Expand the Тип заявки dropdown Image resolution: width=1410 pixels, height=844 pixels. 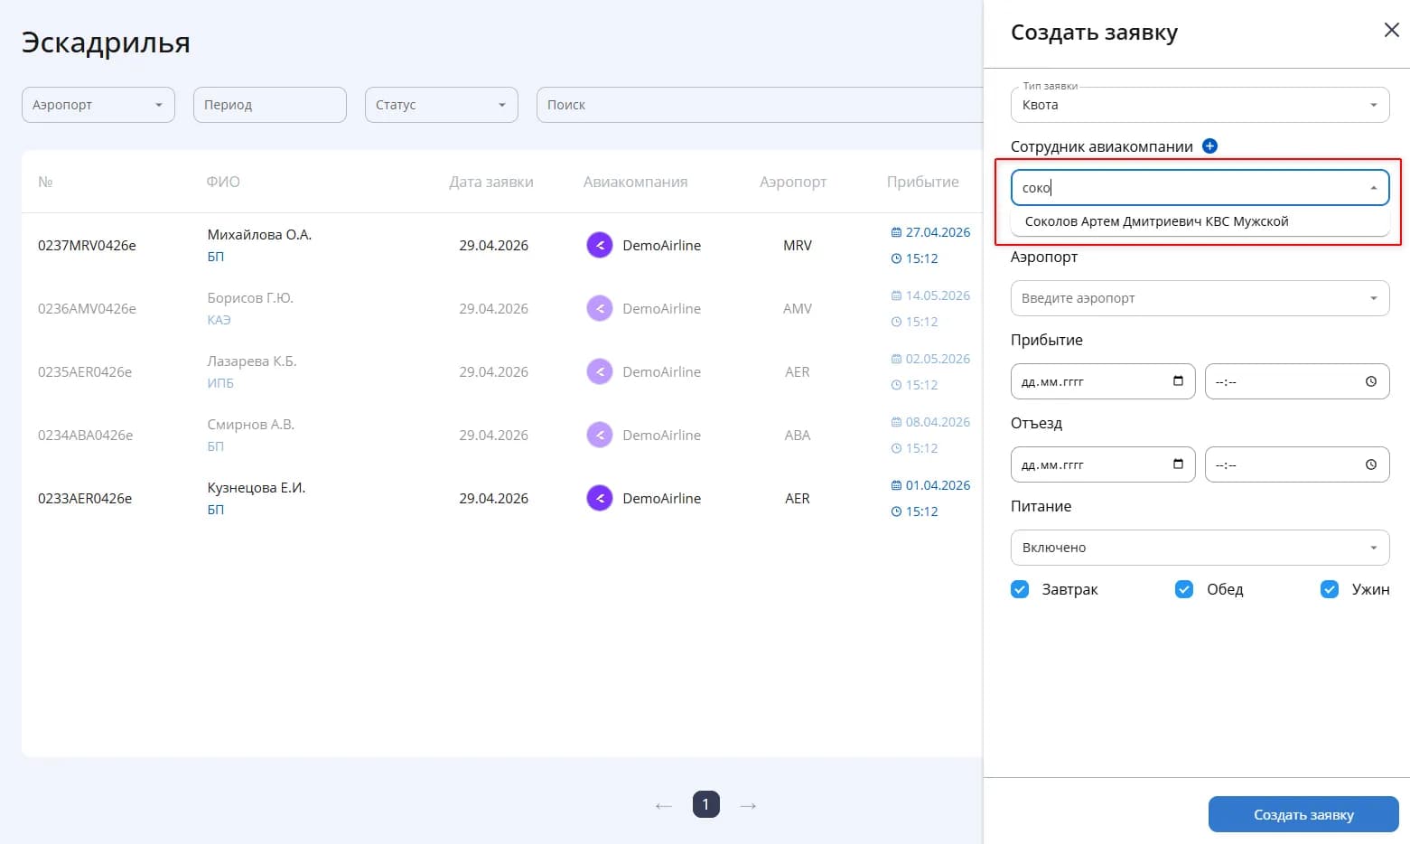tap(1200, 105)
